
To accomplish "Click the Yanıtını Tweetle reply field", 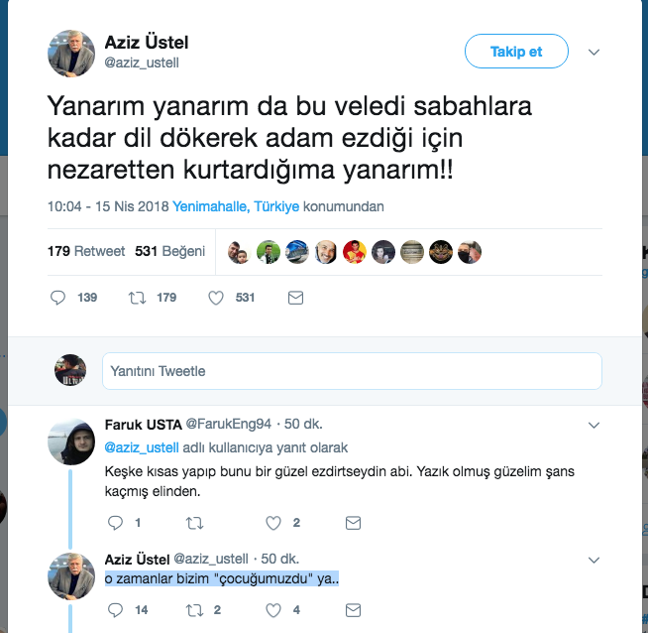I will [x=352, y=371].
